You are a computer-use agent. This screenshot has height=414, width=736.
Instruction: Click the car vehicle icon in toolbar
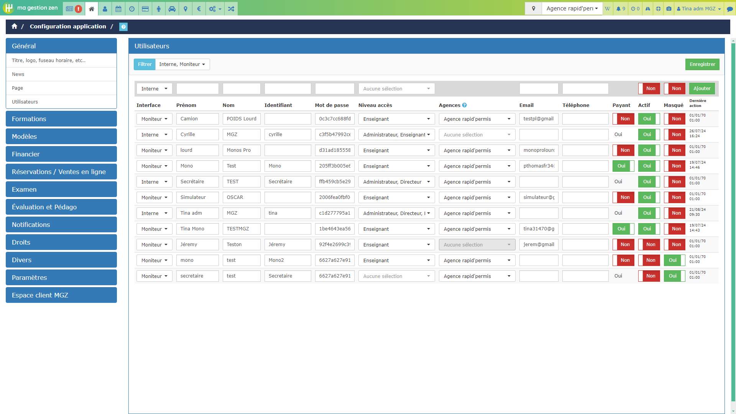172,8
